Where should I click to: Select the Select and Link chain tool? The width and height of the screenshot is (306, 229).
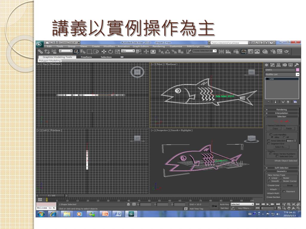tap(40, 52)
